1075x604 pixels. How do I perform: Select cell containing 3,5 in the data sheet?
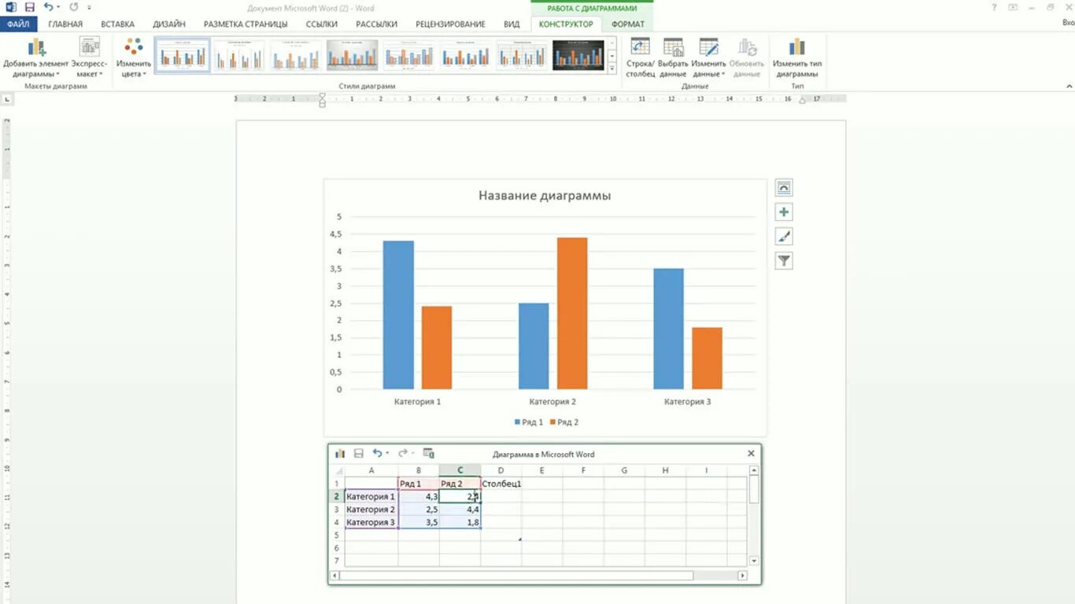tap(419, 522)
